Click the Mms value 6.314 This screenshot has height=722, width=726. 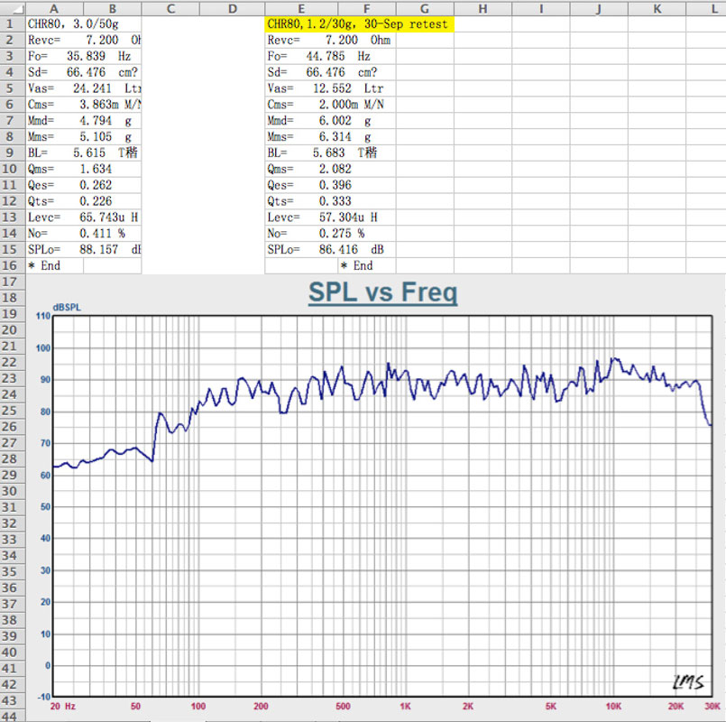click(335, 136)
